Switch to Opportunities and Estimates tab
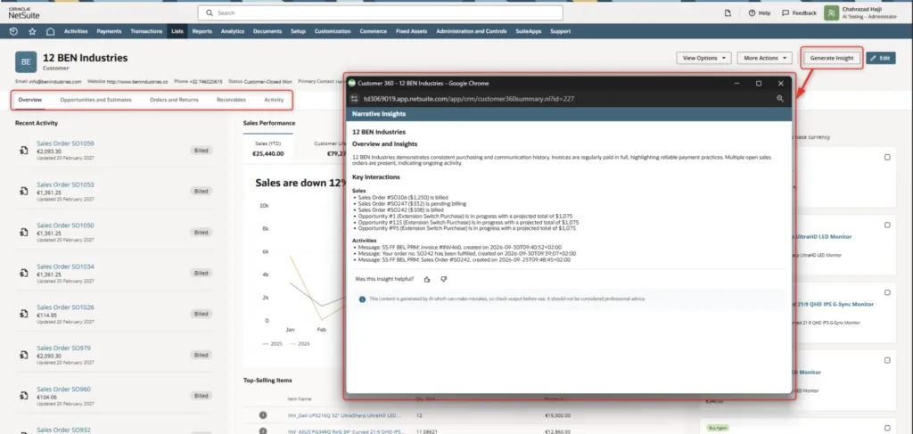913x434 pixels. [95, 100]
